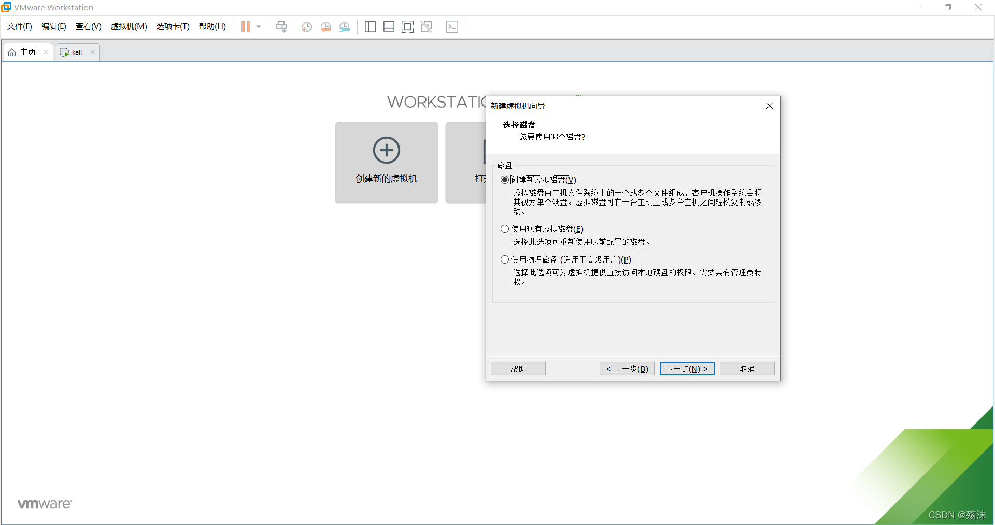Toggle the library sidebar view icon
This screenshot has width=995, height=525.
click(370, 27)
